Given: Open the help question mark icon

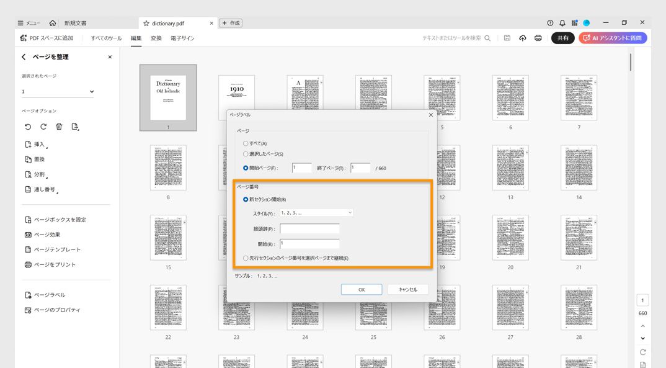Looking at the screenshot, I should point(550,23).
